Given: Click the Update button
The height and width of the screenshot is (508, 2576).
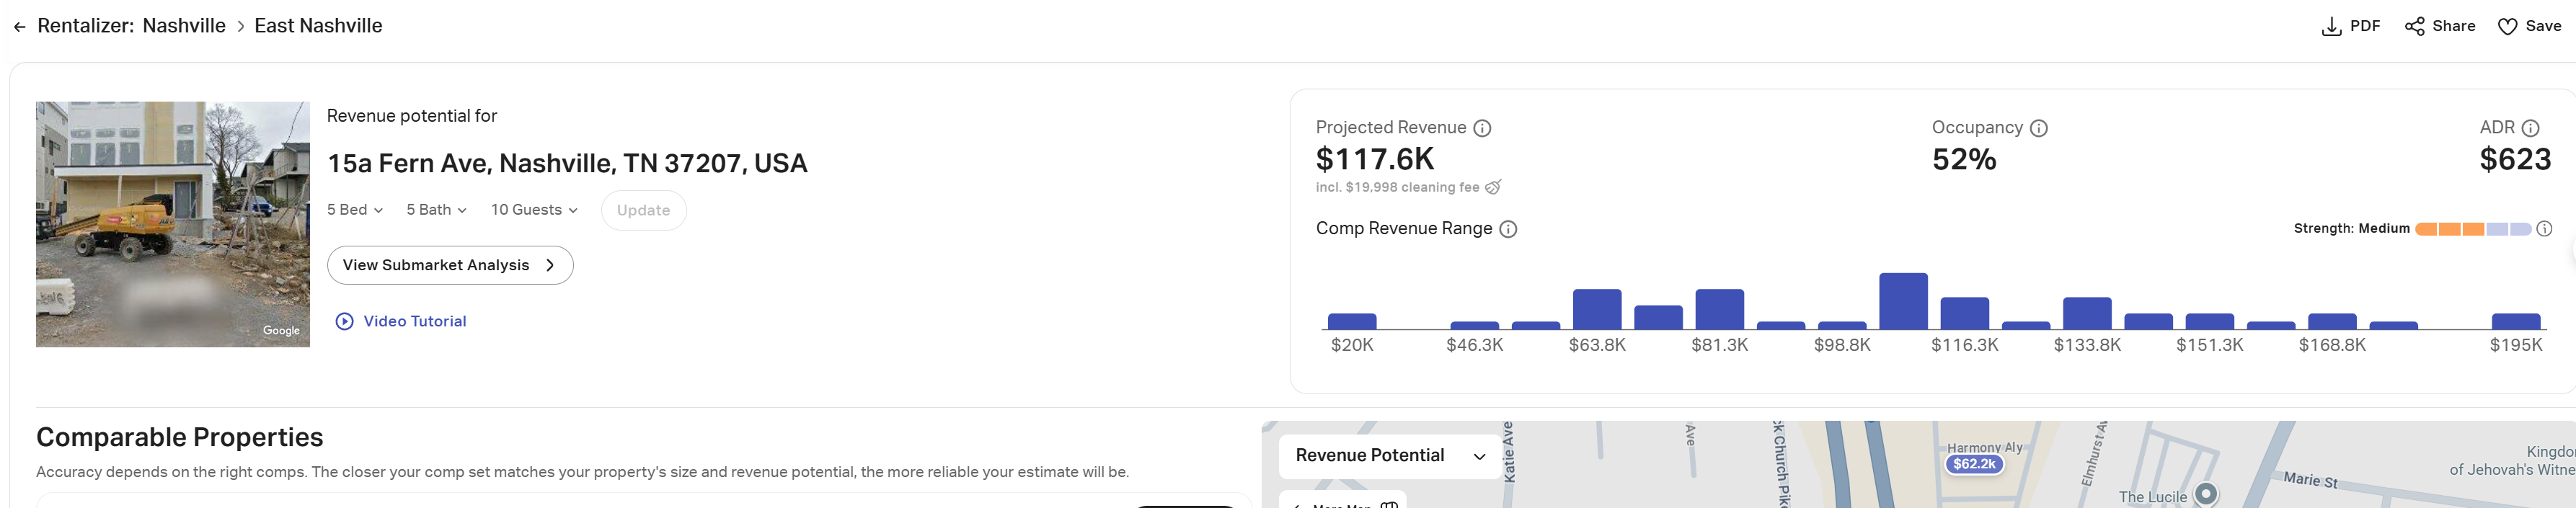Looking at the screenshot, I should (x=643, y=210).
